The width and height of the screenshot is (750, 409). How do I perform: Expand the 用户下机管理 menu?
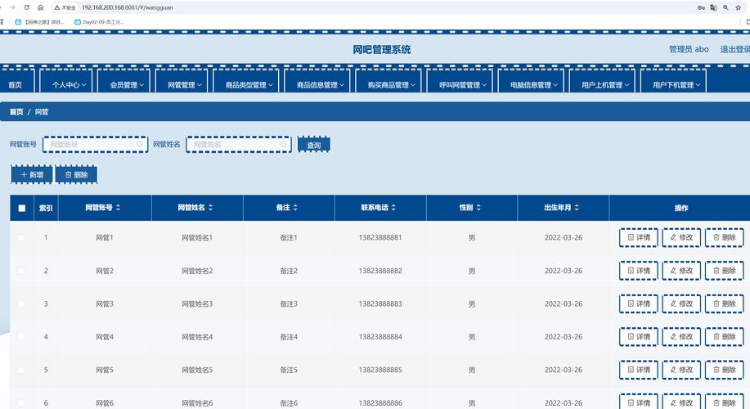673,83
